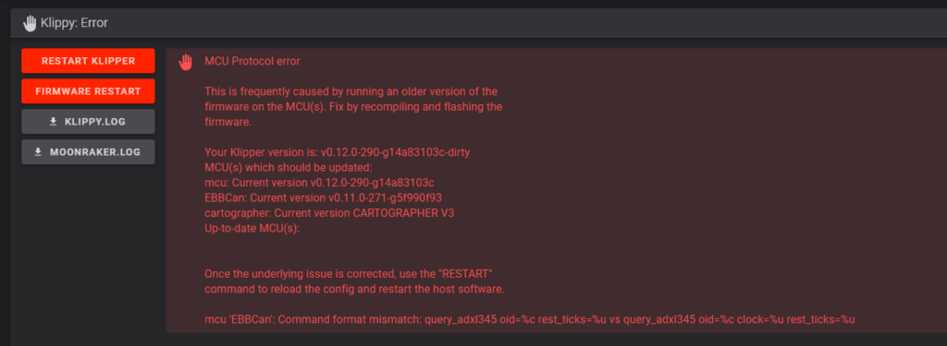Click the download icon on KLIPPY.LOG button
This screenshot has width=947, height=346.
(53, 122)
